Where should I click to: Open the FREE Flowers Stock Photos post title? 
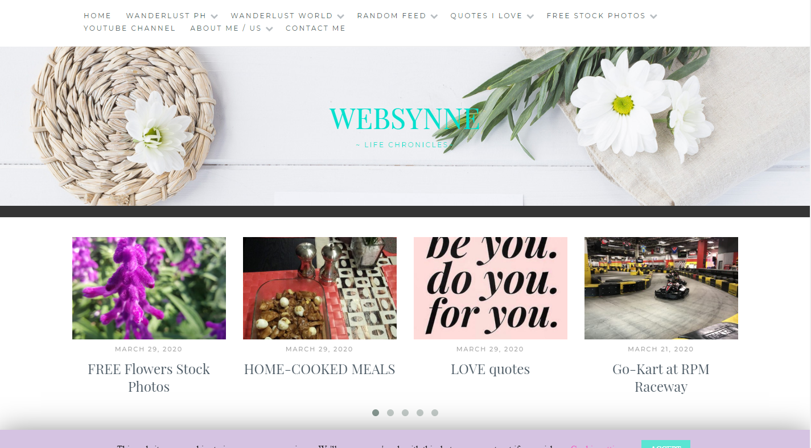pyautogui.click(x=149, y=378)
